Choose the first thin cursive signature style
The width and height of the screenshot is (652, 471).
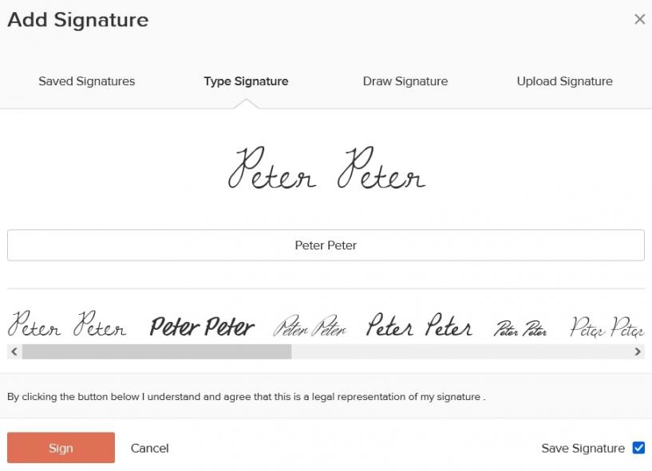coord(67,327)
